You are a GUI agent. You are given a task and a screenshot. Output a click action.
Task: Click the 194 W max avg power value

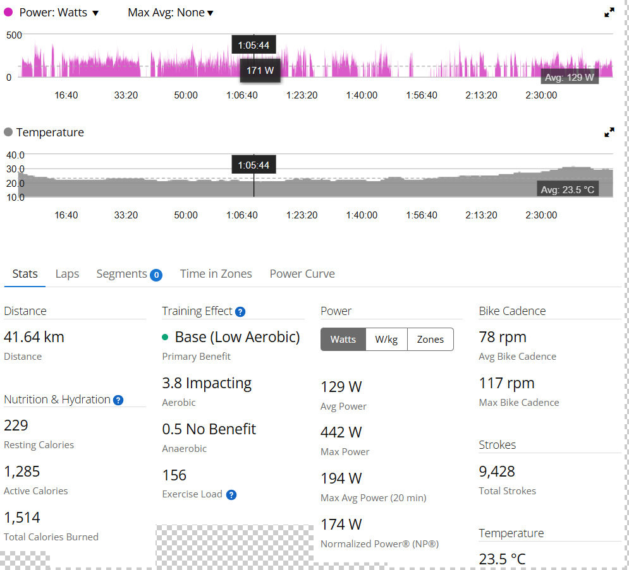click(x=341, y=478)
